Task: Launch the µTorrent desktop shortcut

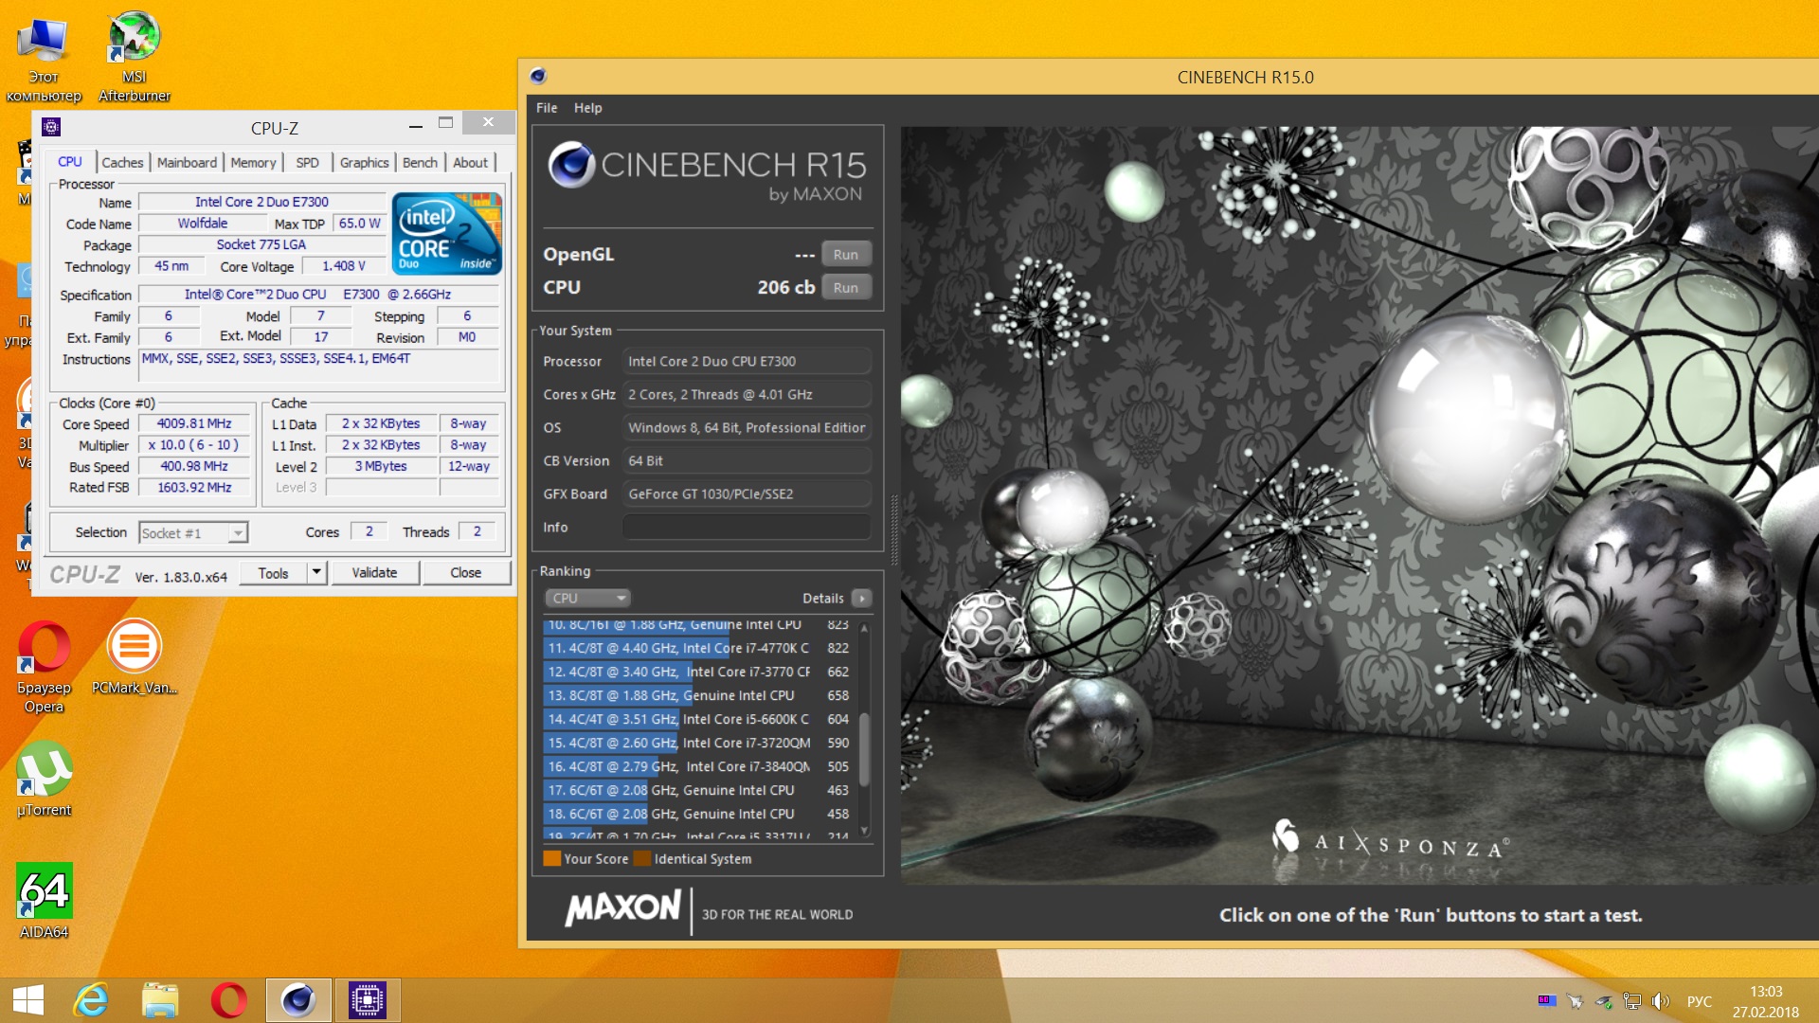Action: (x=44, y=779)
